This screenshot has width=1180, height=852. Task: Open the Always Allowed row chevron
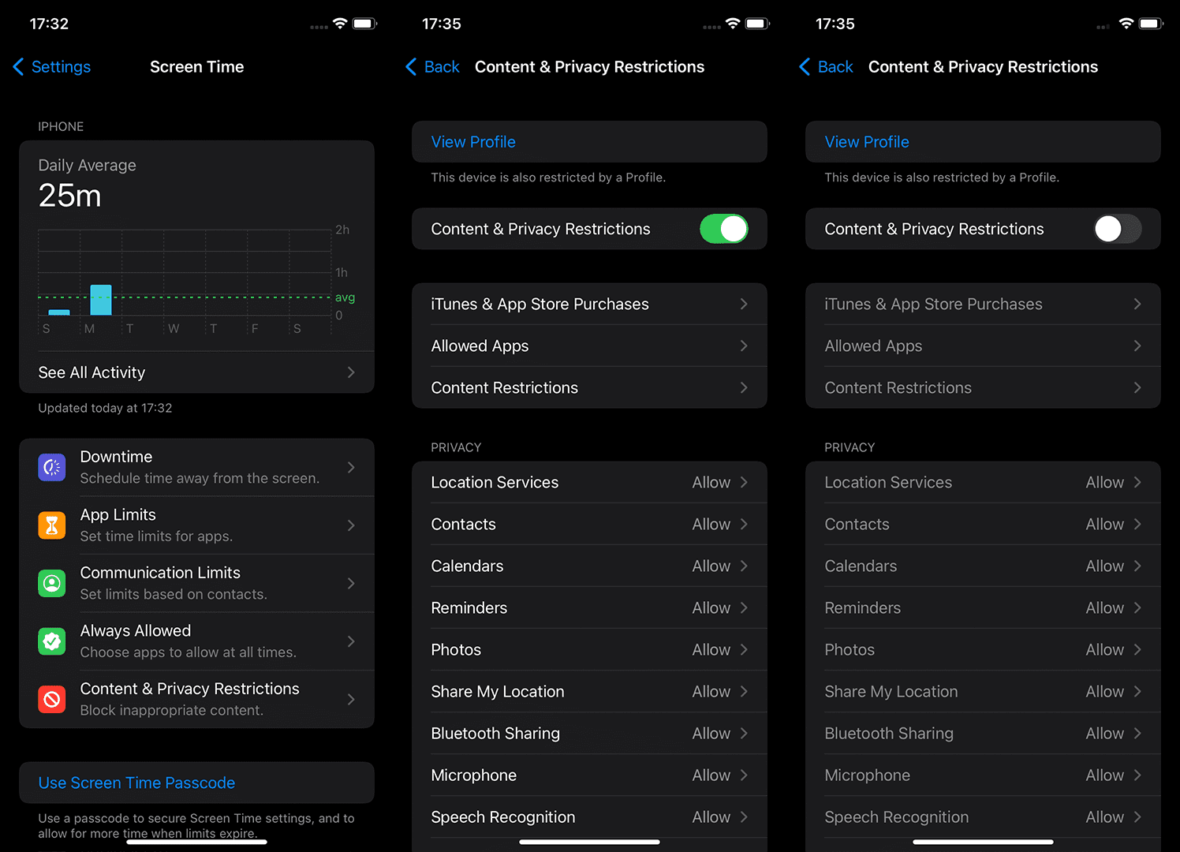point(351,641)
